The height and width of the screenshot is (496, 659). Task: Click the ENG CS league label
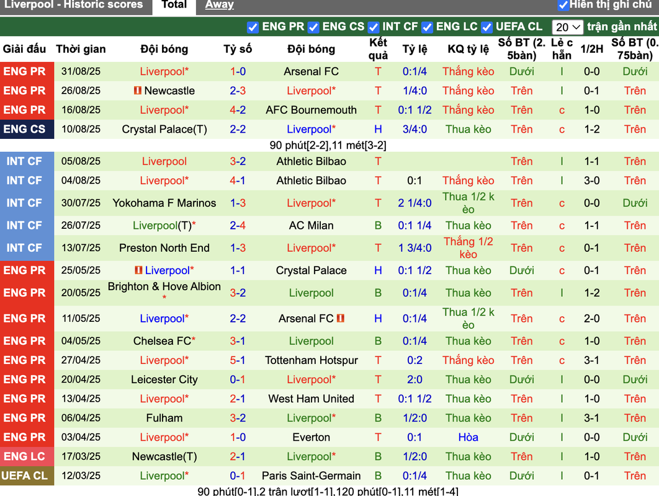[x=27, y=130]
